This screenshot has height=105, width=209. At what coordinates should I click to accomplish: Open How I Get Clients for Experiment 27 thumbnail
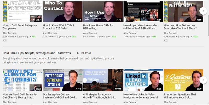[22, 80]
